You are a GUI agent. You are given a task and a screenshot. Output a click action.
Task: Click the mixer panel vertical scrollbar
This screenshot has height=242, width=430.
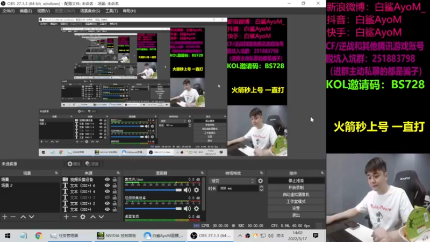tap(204, 195)
